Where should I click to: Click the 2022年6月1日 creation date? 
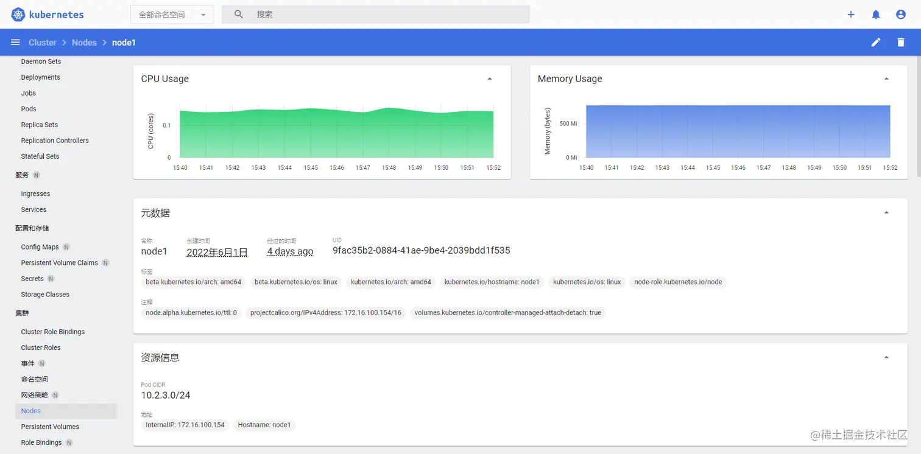point(217,252)
